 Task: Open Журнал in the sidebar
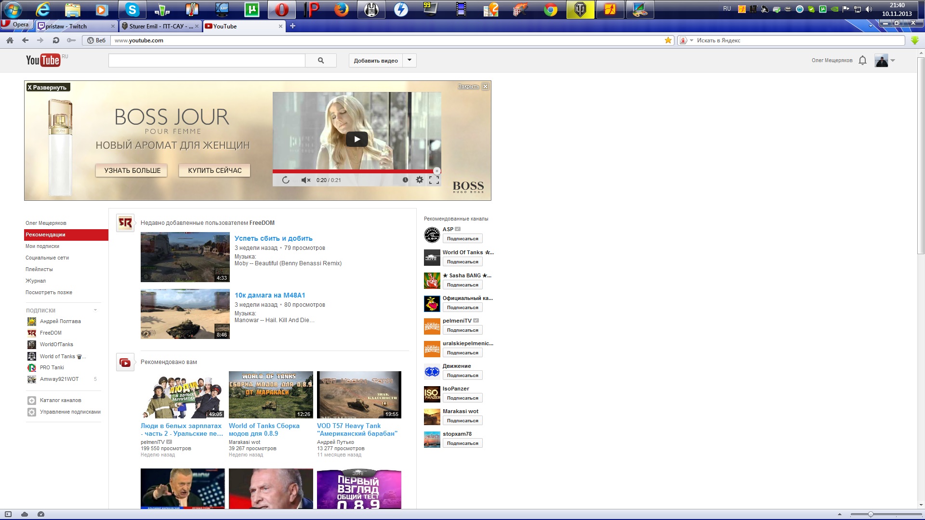tap(36, 281)
